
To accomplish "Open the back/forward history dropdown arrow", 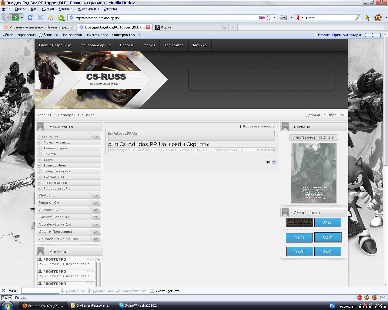I will click(22, 18).
